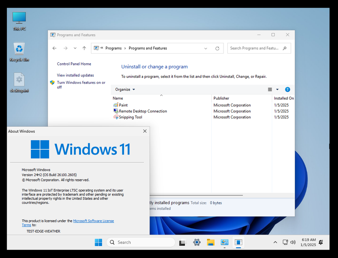Open the Recycle Bin desktop icon
Screen dimensions: 338x258
(x=19, y=52)
